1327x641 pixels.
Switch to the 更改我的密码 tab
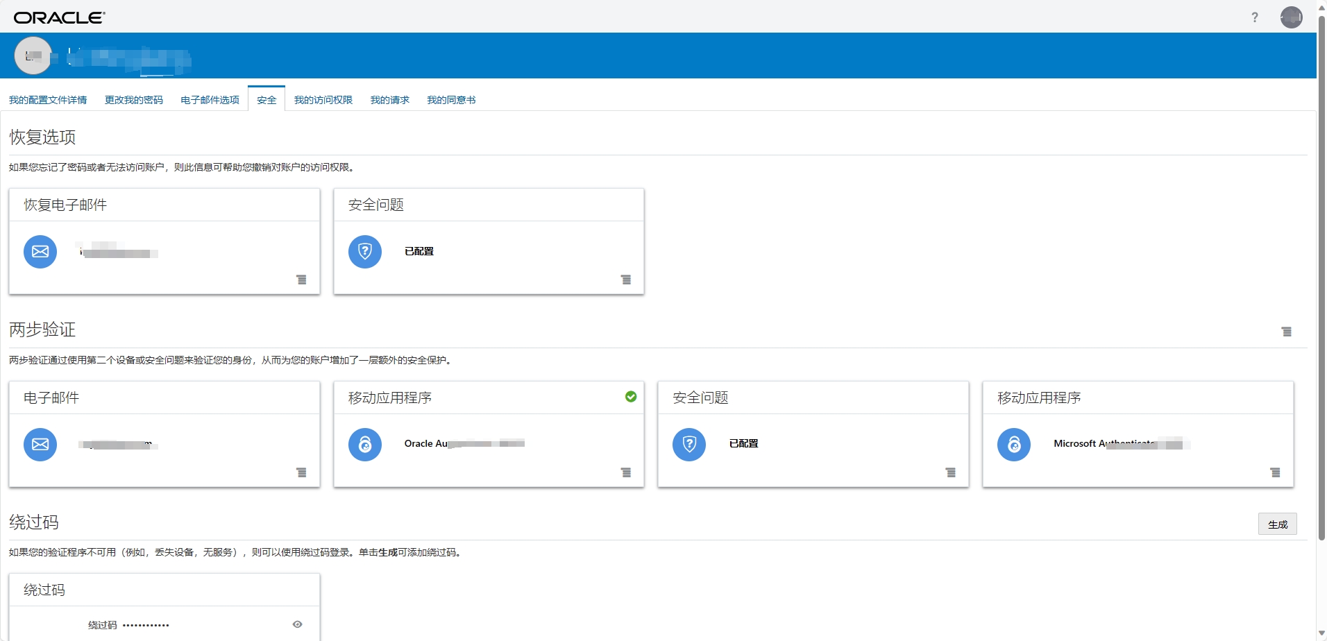pos(134,100)
